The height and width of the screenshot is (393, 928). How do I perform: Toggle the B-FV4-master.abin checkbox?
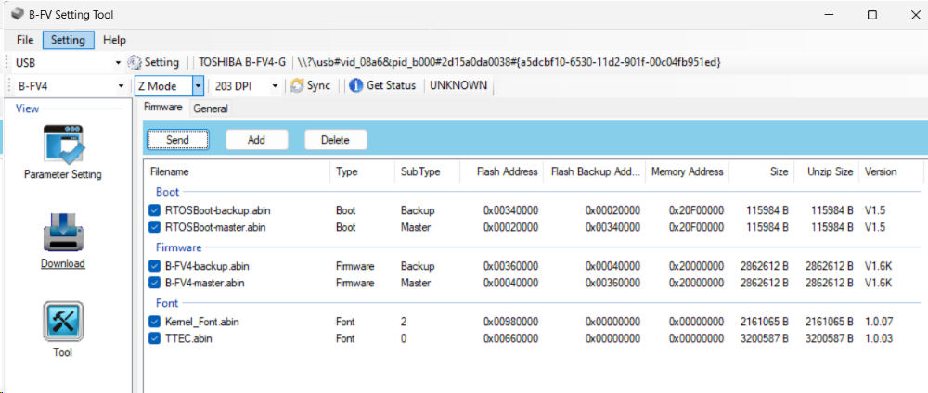(155, 283)
